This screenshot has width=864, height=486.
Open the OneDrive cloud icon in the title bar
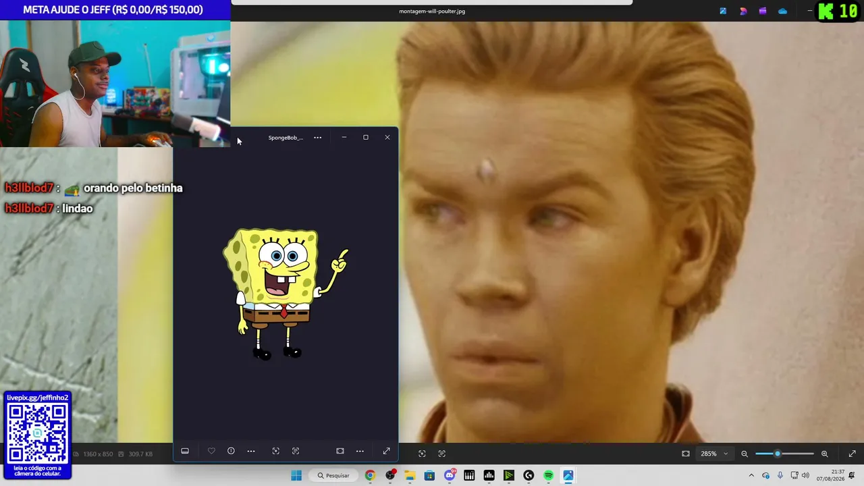click(x=782, y=11)
